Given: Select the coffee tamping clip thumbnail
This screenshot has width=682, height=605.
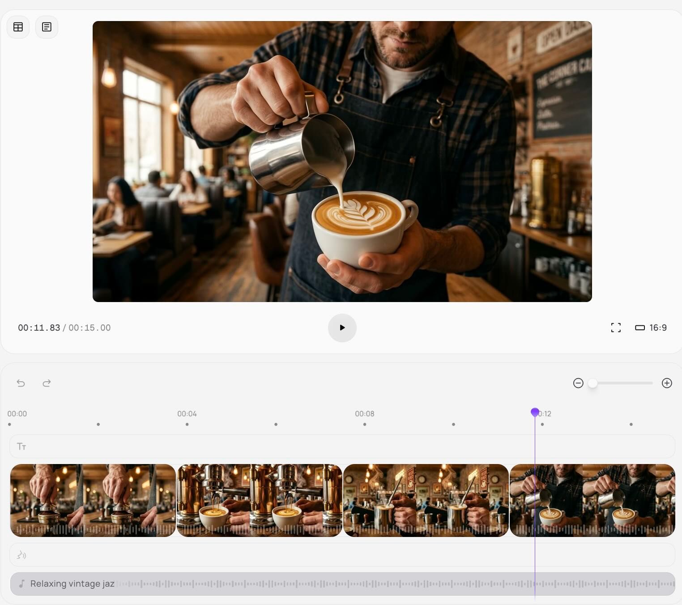Looking at the screenshot, I should (93, 500).
